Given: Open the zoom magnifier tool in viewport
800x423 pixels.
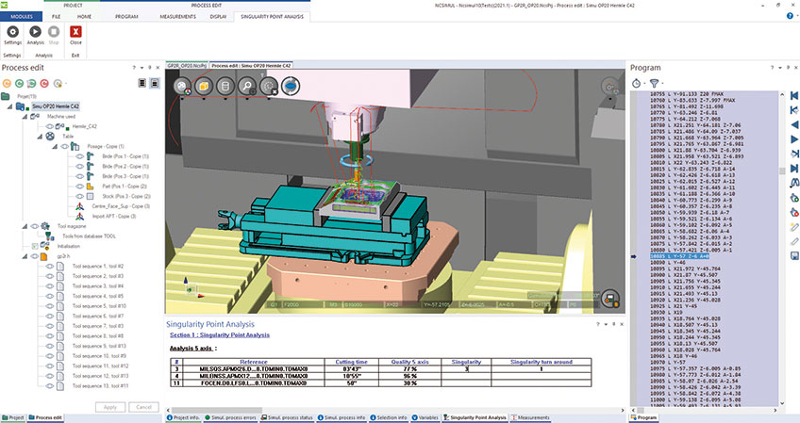Looking at the screenshot, I should pyautogui.click(x=247, y=86).
